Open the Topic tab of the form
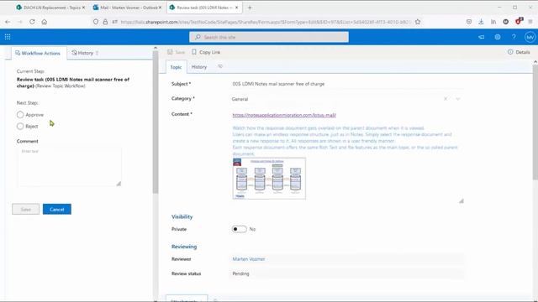Image resolution: width=538 pixels, height=302 pixels. click(x=176, y=67)
